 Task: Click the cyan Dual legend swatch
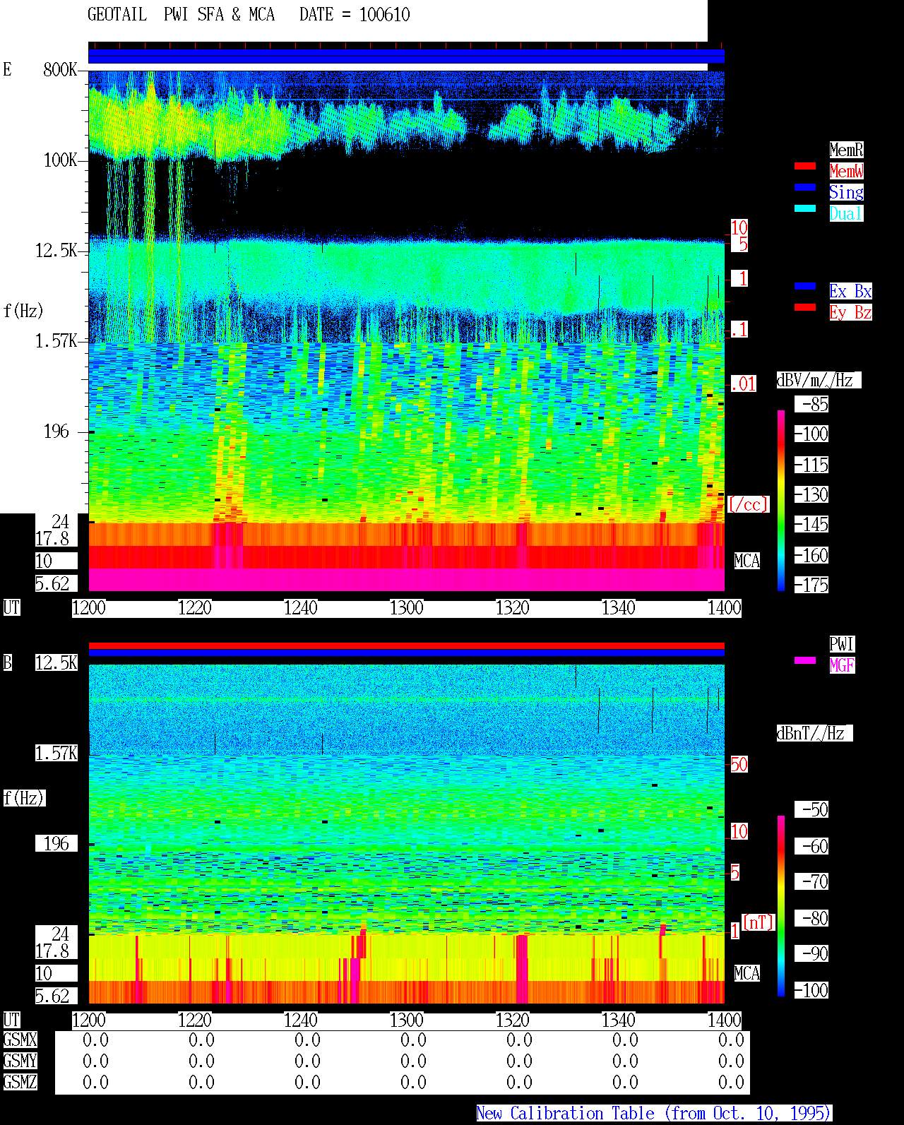click(805, 208)
